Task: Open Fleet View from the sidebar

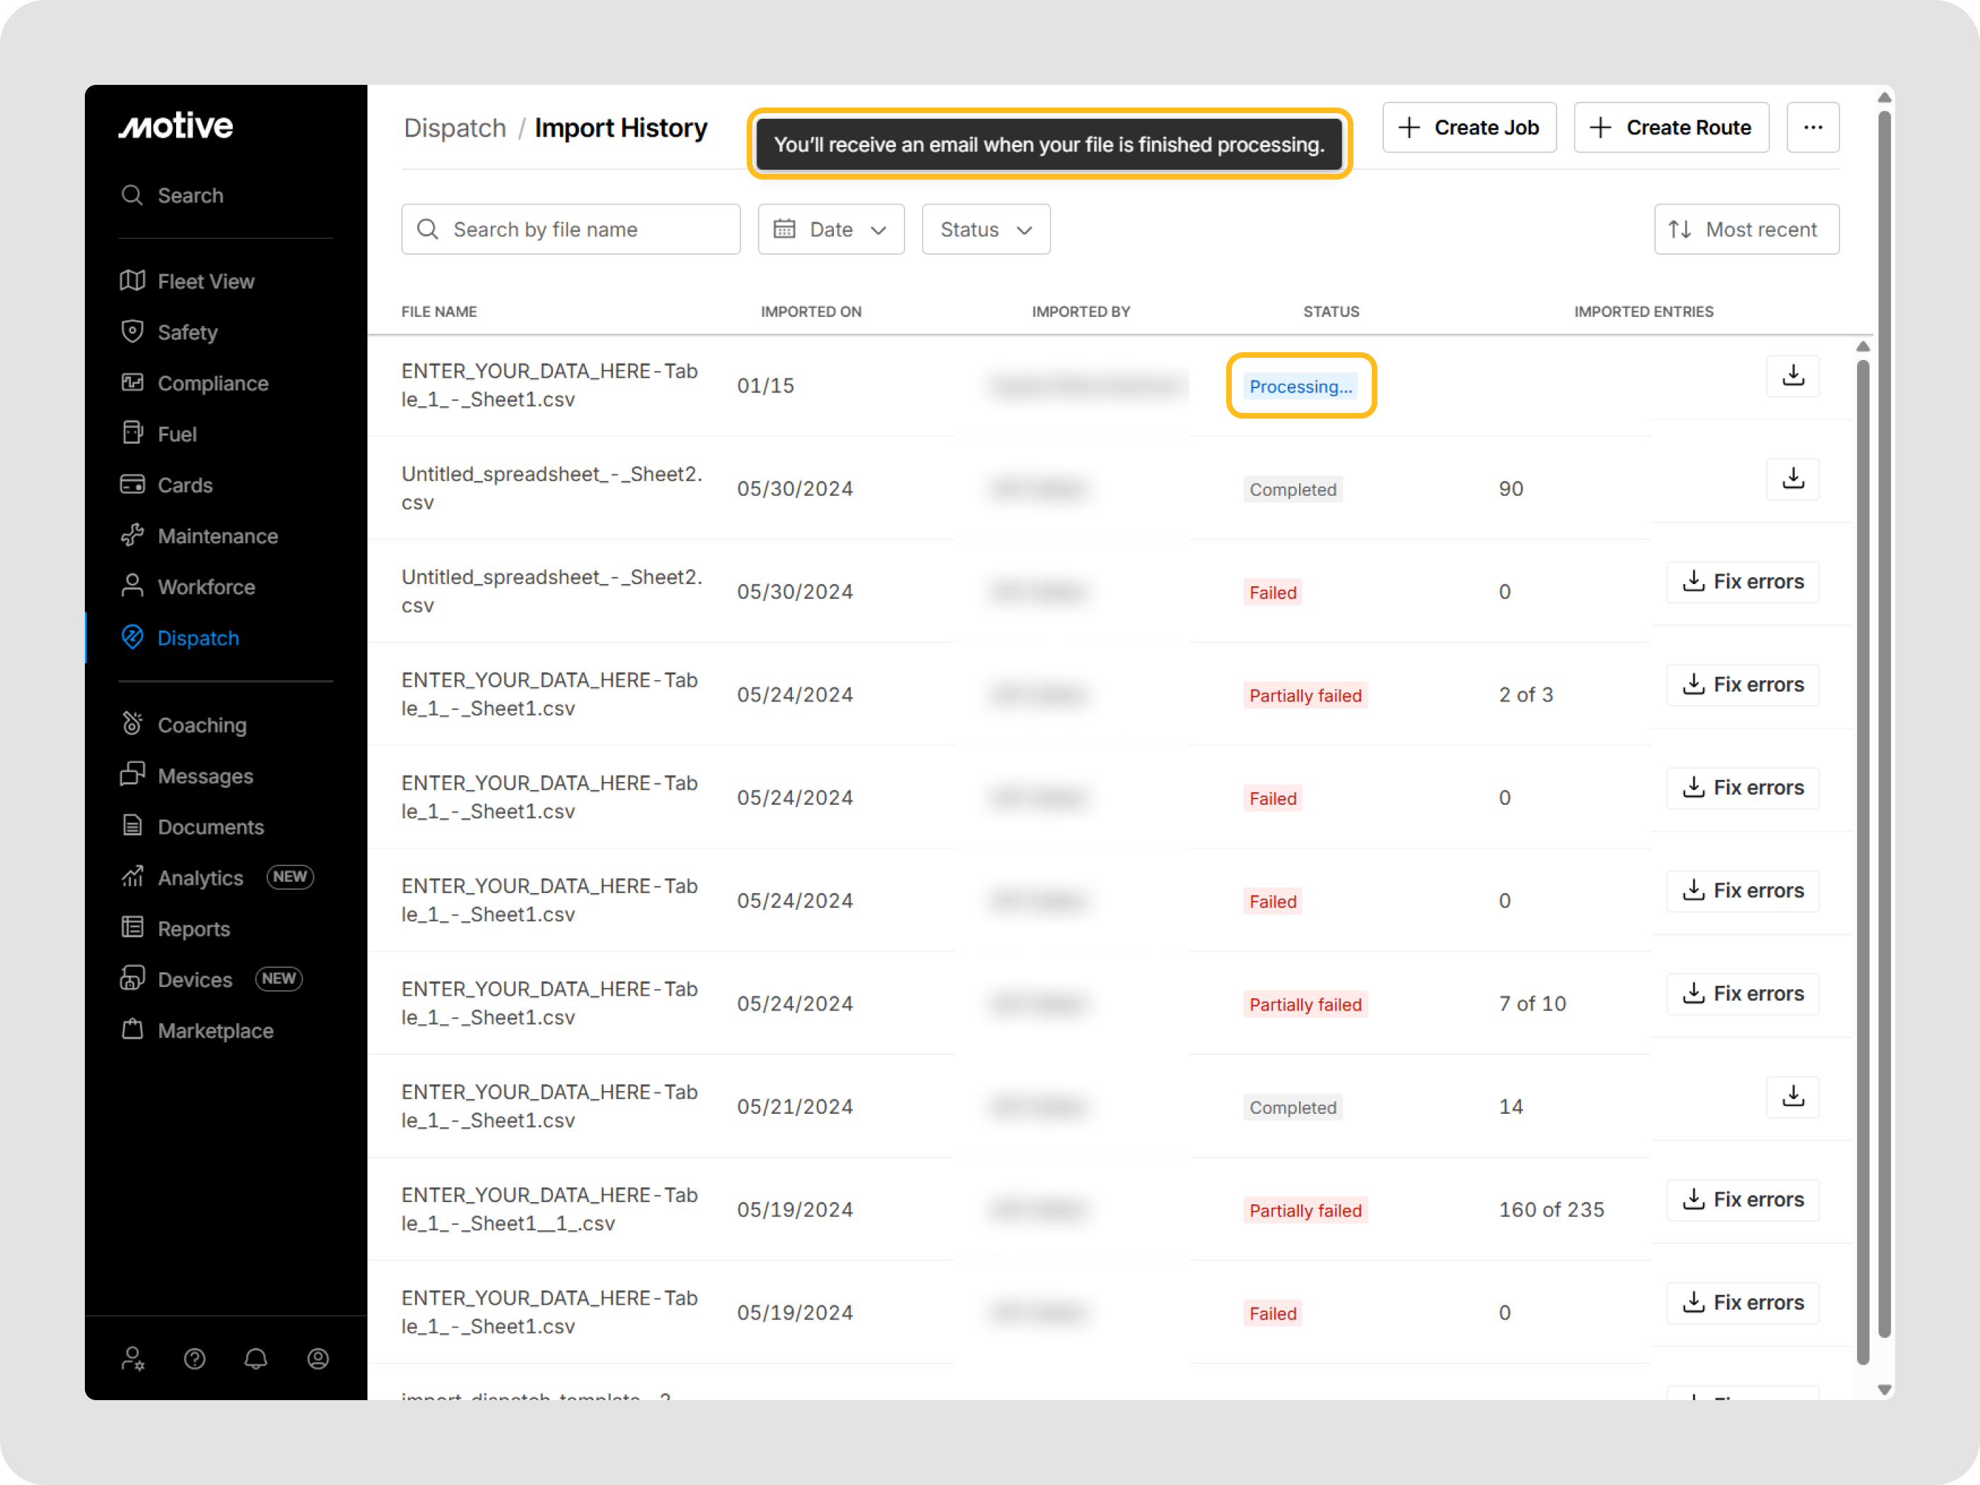Action: (x=206, y=281)
